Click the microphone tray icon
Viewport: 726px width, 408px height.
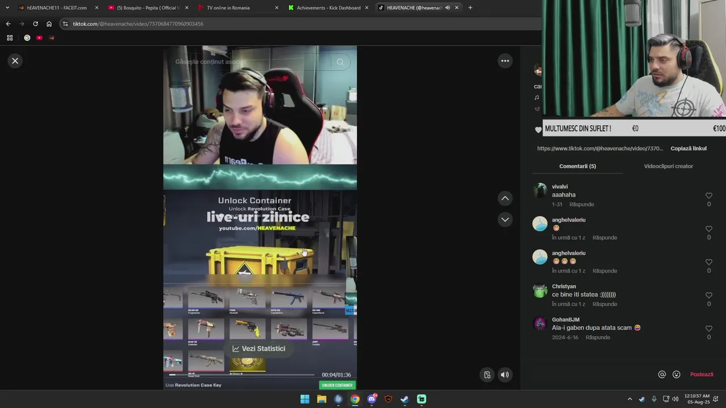pos(654,399)
